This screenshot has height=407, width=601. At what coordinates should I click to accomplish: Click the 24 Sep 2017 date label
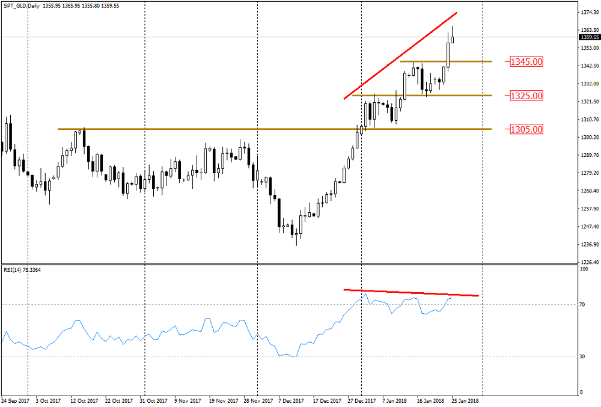(14, 400)
